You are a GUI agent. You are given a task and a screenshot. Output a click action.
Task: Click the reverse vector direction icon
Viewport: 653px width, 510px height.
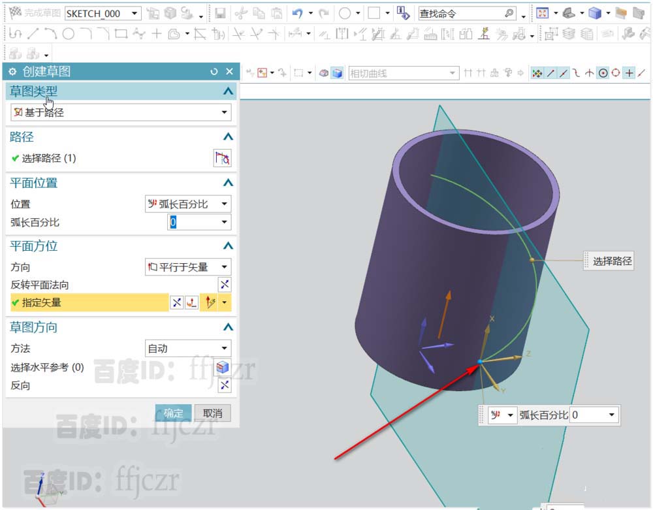point(177,302)
